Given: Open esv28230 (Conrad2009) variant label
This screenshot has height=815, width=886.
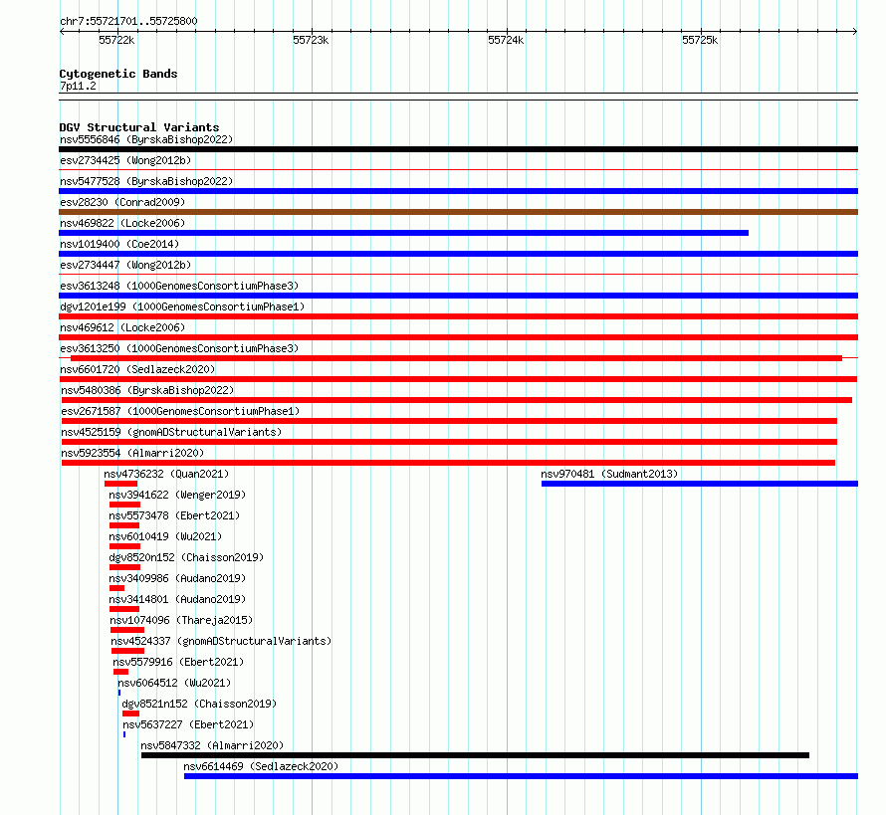Looking at the screenshot, I should [x=122, y=202].
